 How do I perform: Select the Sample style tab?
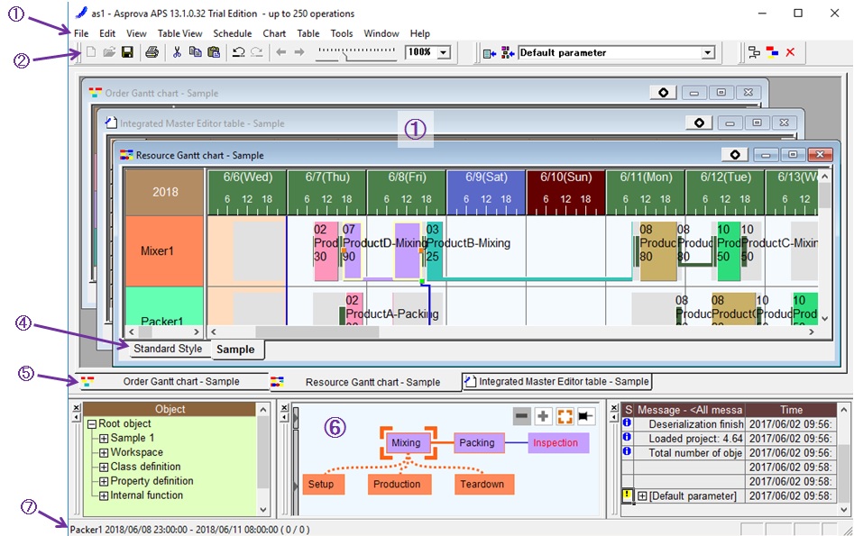coord(235,350)
